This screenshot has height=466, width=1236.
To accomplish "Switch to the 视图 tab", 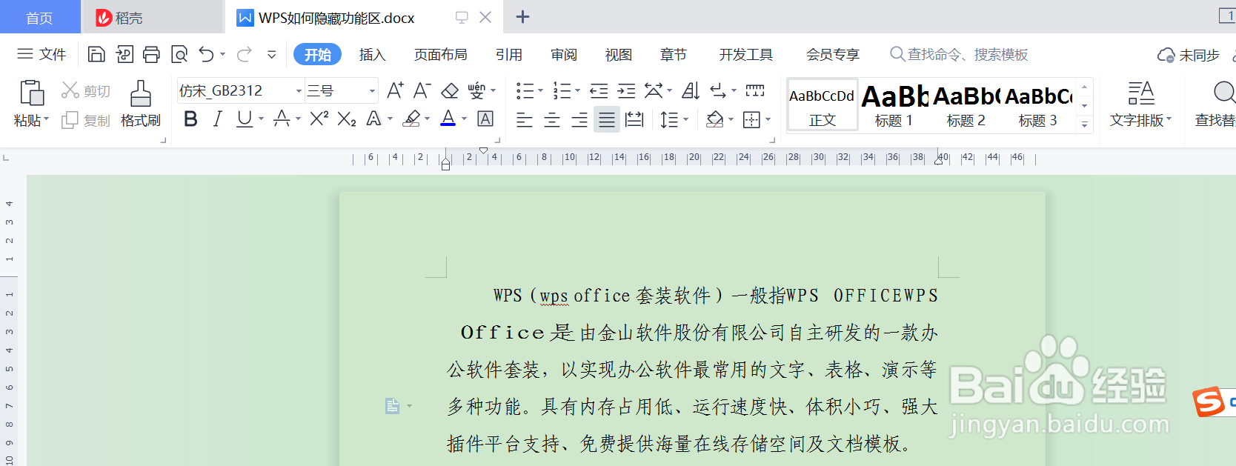I will coord(619,55).
